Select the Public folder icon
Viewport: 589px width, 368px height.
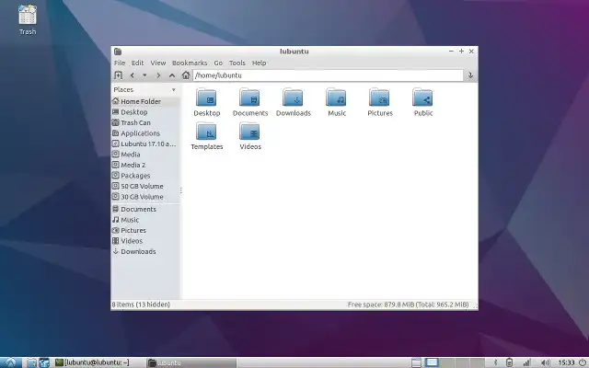[423, 98]
